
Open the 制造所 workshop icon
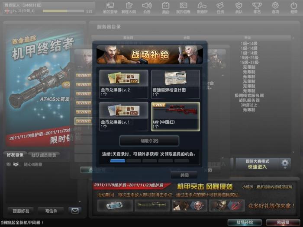pos(202,8)
